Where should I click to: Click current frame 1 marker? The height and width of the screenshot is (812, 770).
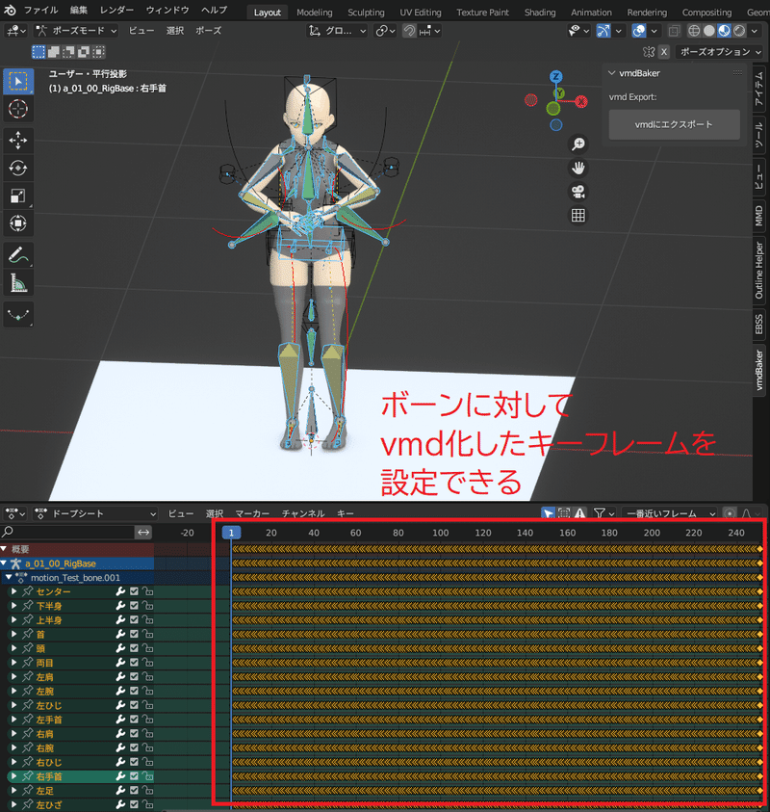coord(231,533)
